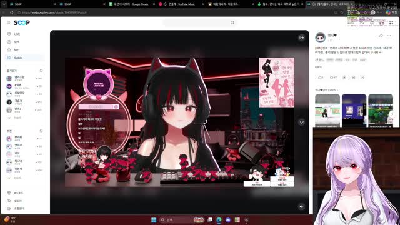Open Discord from the taskbar
400x225 pixels.
coord(228,220)
